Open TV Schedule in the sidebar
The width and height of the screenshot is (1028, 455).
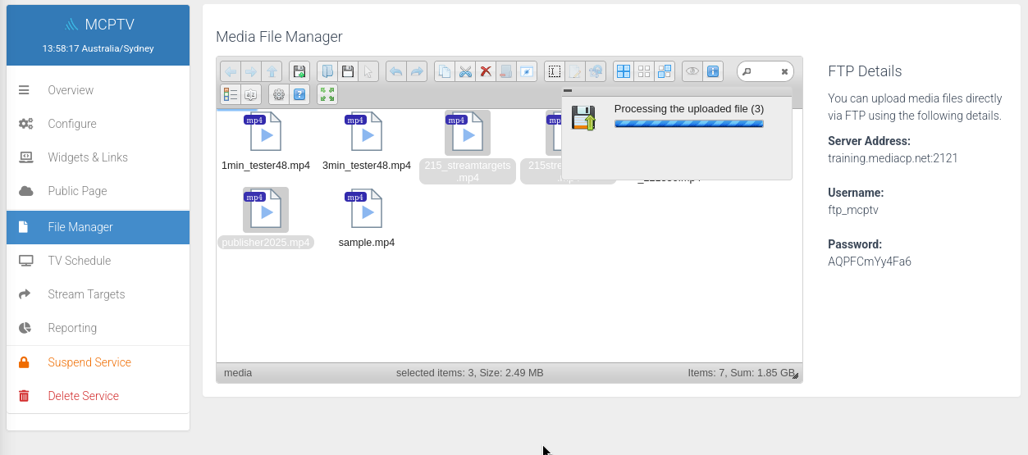point(98,261)
